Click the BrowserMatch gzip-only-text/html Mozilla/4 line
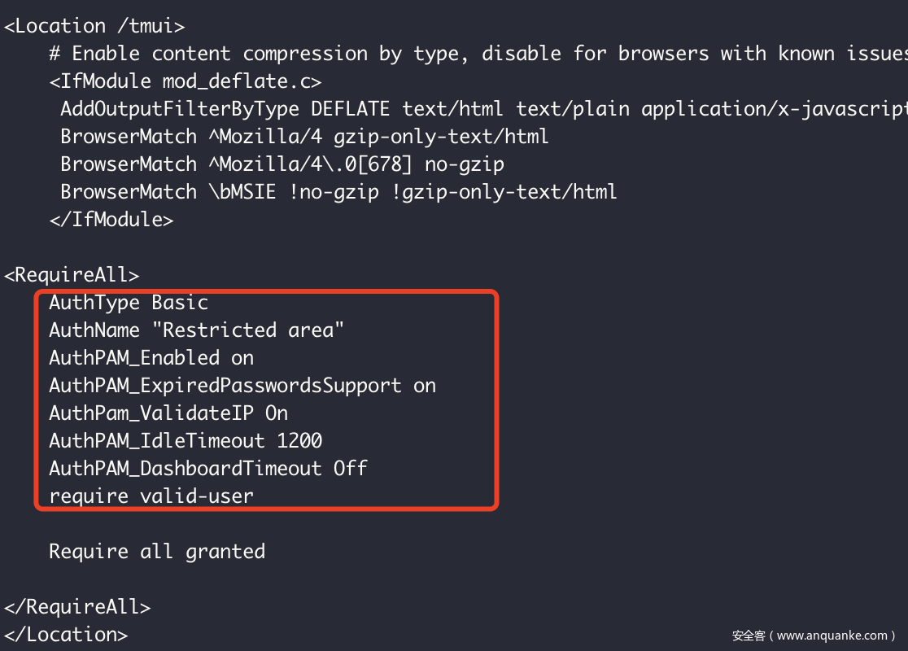Image resolution: width=908 pixels, height=651 pixels. [x=304, y=137]
